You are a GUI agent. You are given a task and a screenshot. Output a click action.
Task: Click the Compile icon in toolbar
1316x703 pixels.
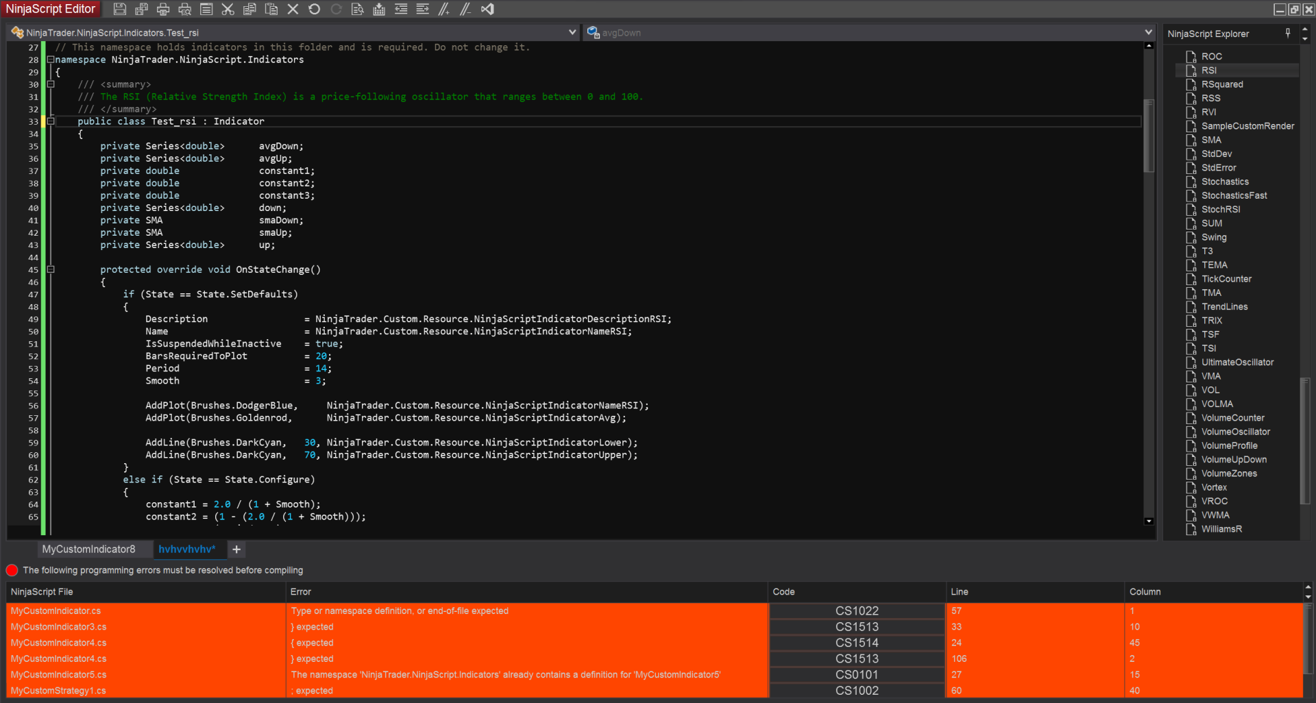coord(379,9)
